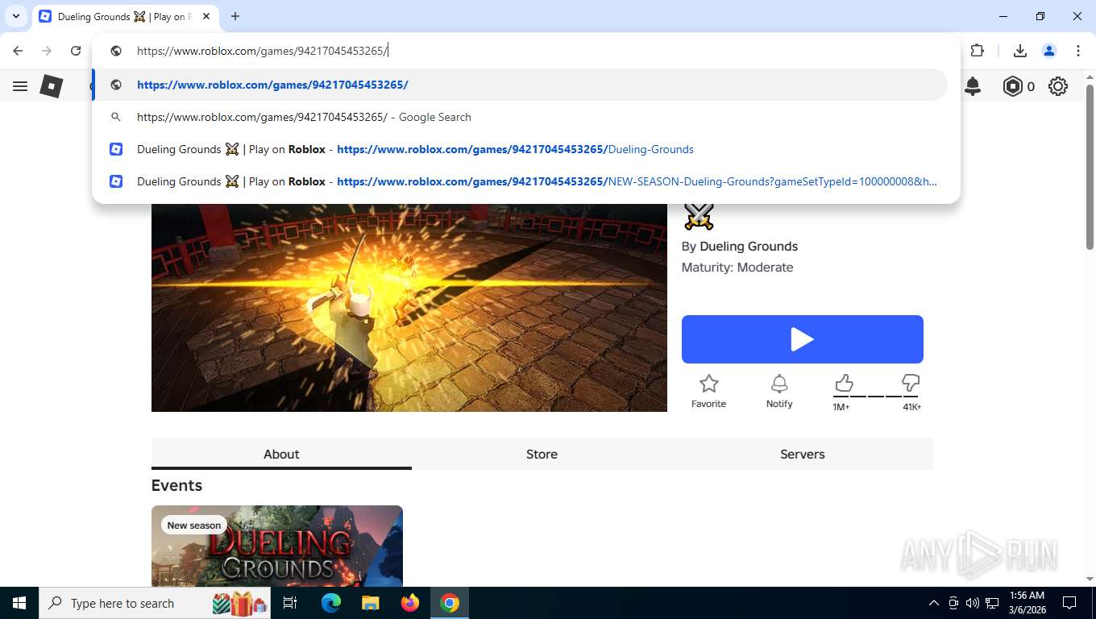Click the crossed swords emoji icon
The width and height of the screenshot is (1096, 619).
click(x=699, y=216)
